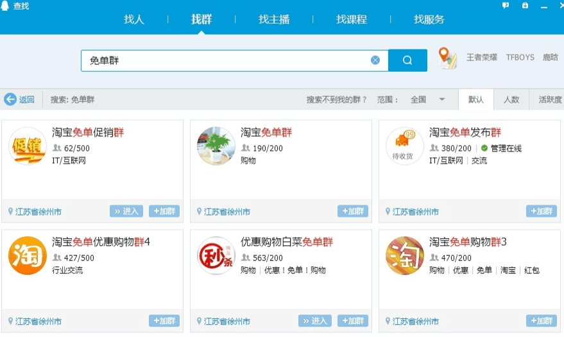Click +加群 for 淘宝免单购物群3

pos(542,321)
